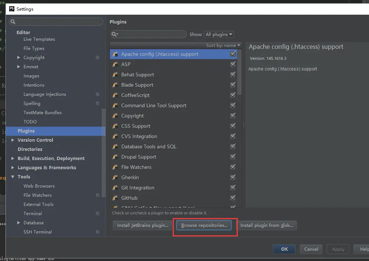
Task: Click the plugin icon beside Gherkin
Action: coord(115,177)
